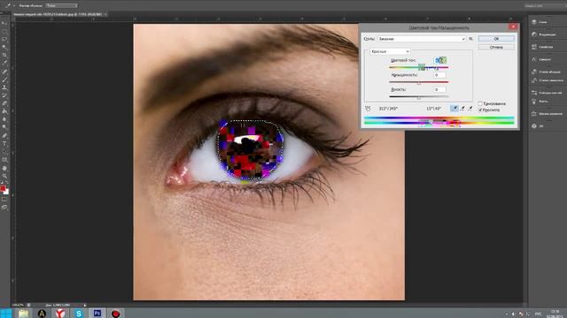
Task: Click the hue value input field
Action: 440,61
